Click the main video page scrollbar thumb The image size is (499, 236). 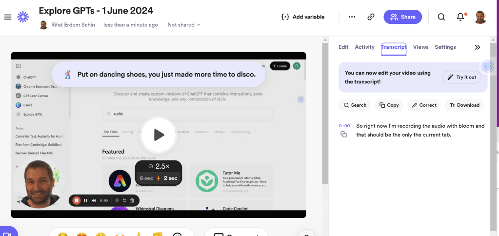[325, 114]
